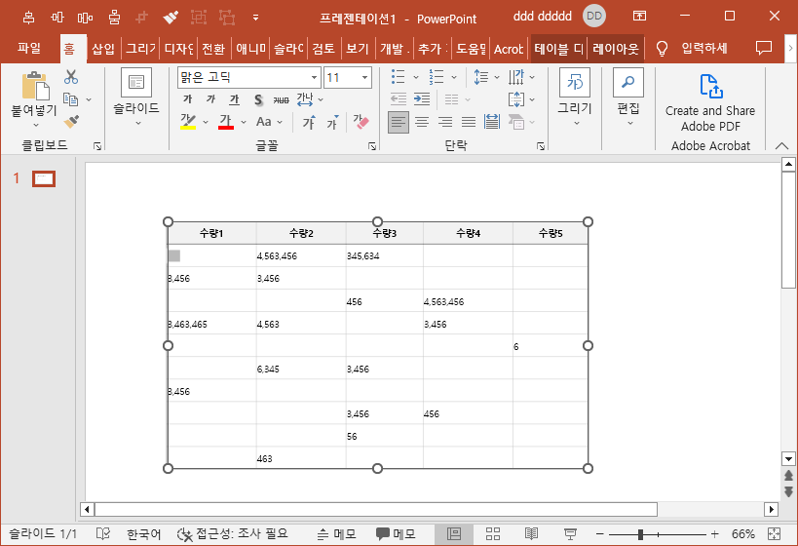Apply red font color
This screenshot has width=798, height=546.
click(225, 122)
